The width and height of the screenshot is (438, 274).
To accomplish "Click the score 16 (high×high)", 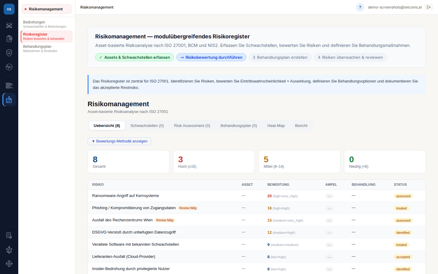I will [x=278, y=208].
